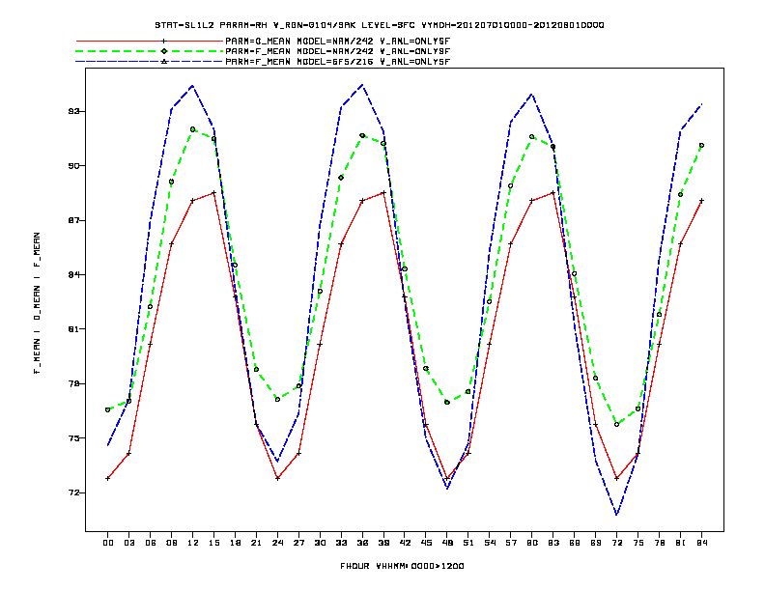Click the y-axis tick value 90
765x591 pixels.
pyautogui.click(x=73, y=166)
